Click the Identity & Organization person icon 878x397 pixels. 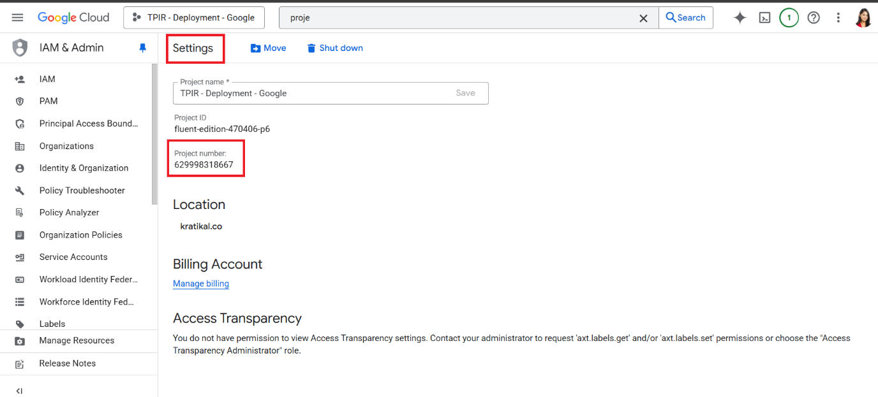[x=20, y=168]
